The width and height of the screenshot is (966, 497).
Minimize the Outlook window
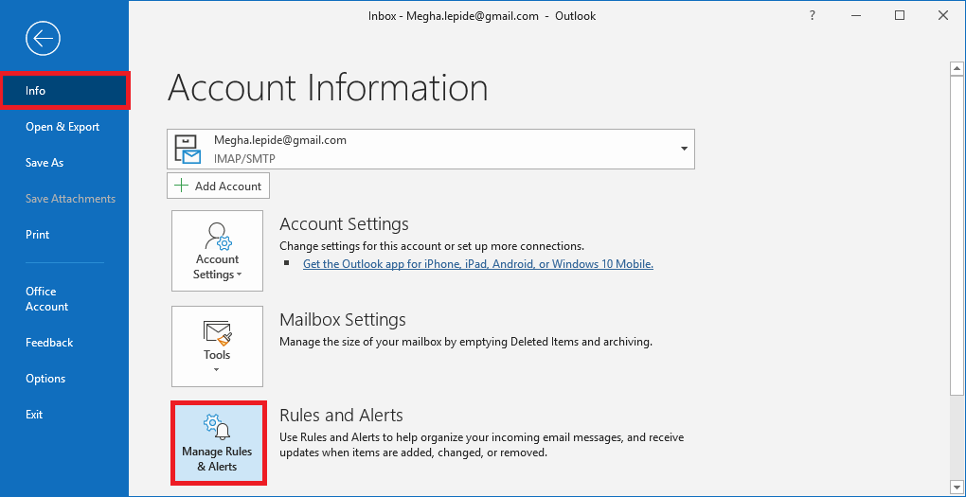point(856,16)
